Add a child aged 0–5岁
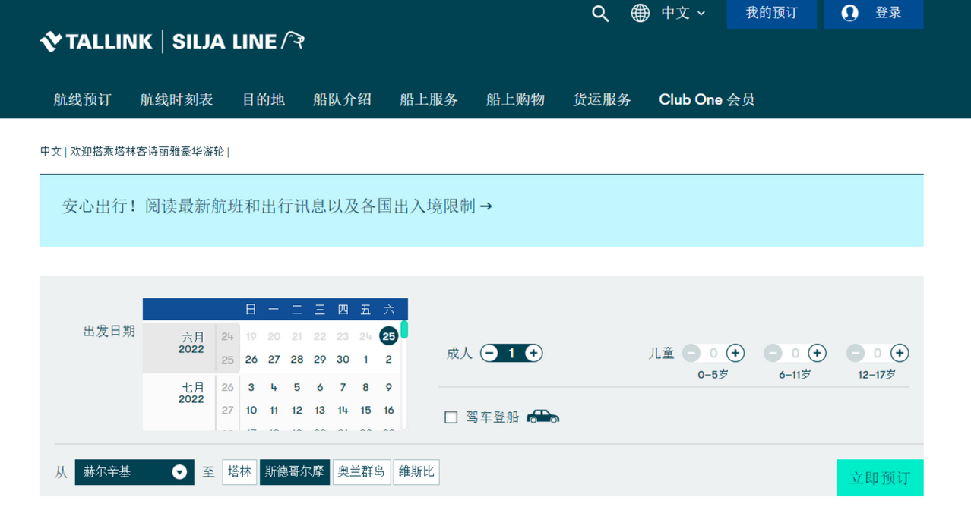Image resolution: width=971 pixels, height=510 pixels. [x=735, y=353]
